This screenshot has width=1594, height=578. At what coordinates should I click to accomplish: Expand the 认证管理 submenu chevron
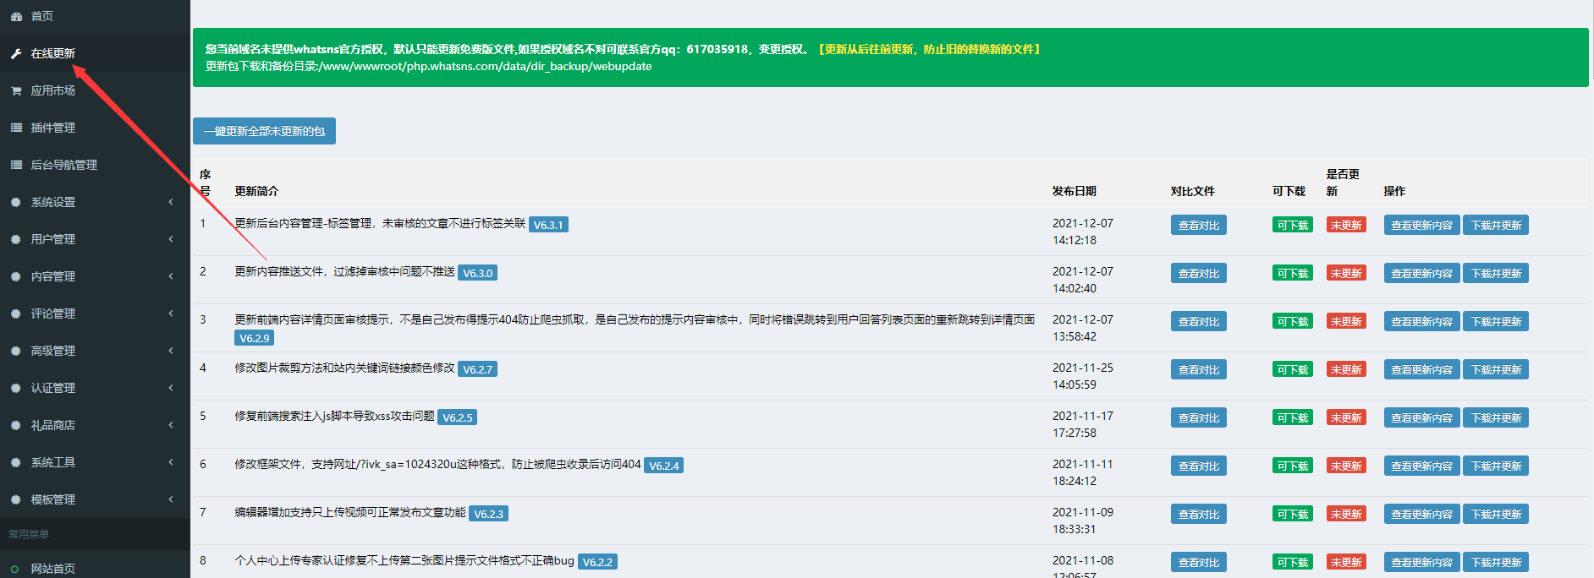point(171,388)
